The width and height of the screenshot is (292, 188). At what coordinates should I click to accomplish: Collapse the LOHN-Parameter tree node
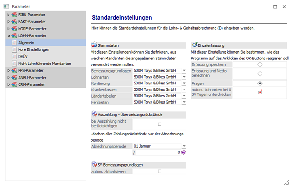pyautogui.click(x=8, y=35)
